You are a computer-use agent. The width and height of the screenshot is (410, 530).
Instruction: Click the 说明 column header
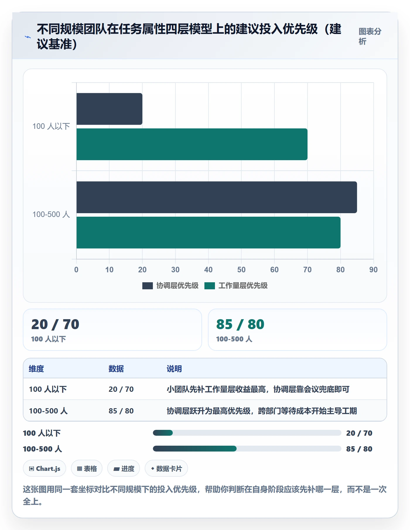click(174, 369)
